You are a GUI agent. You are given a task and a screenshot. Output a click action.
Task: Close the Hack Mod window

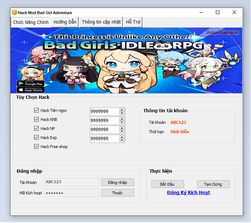[x=234, y=12]
